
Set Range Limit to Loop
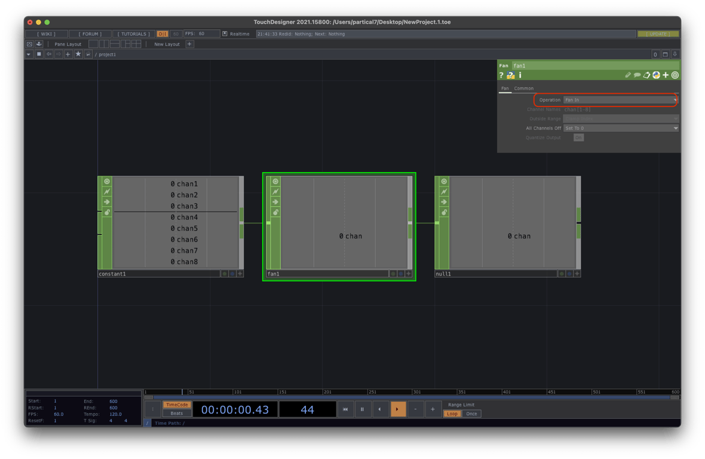click(x=452, y=414)
